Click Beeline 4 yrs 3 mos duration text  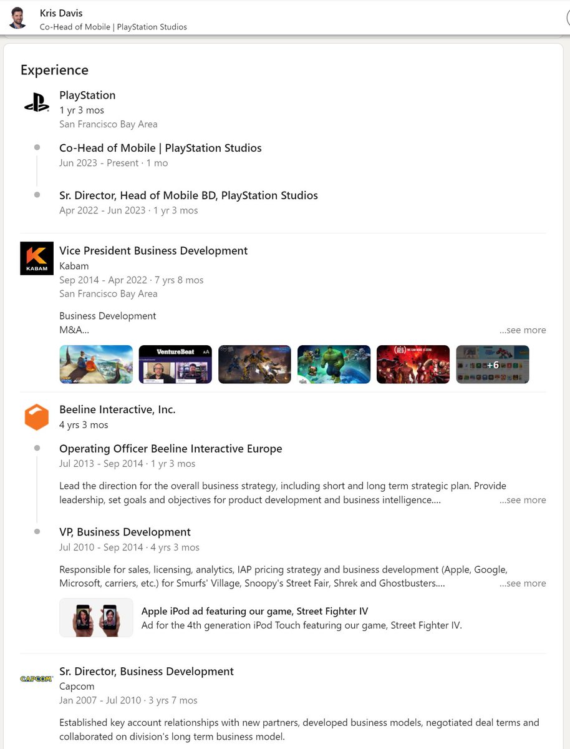[x=84, y=425]
